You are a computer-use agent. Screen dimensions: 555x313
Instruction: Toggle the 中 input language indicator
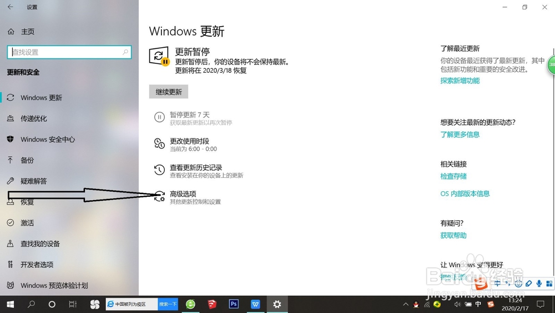point(478,304)
